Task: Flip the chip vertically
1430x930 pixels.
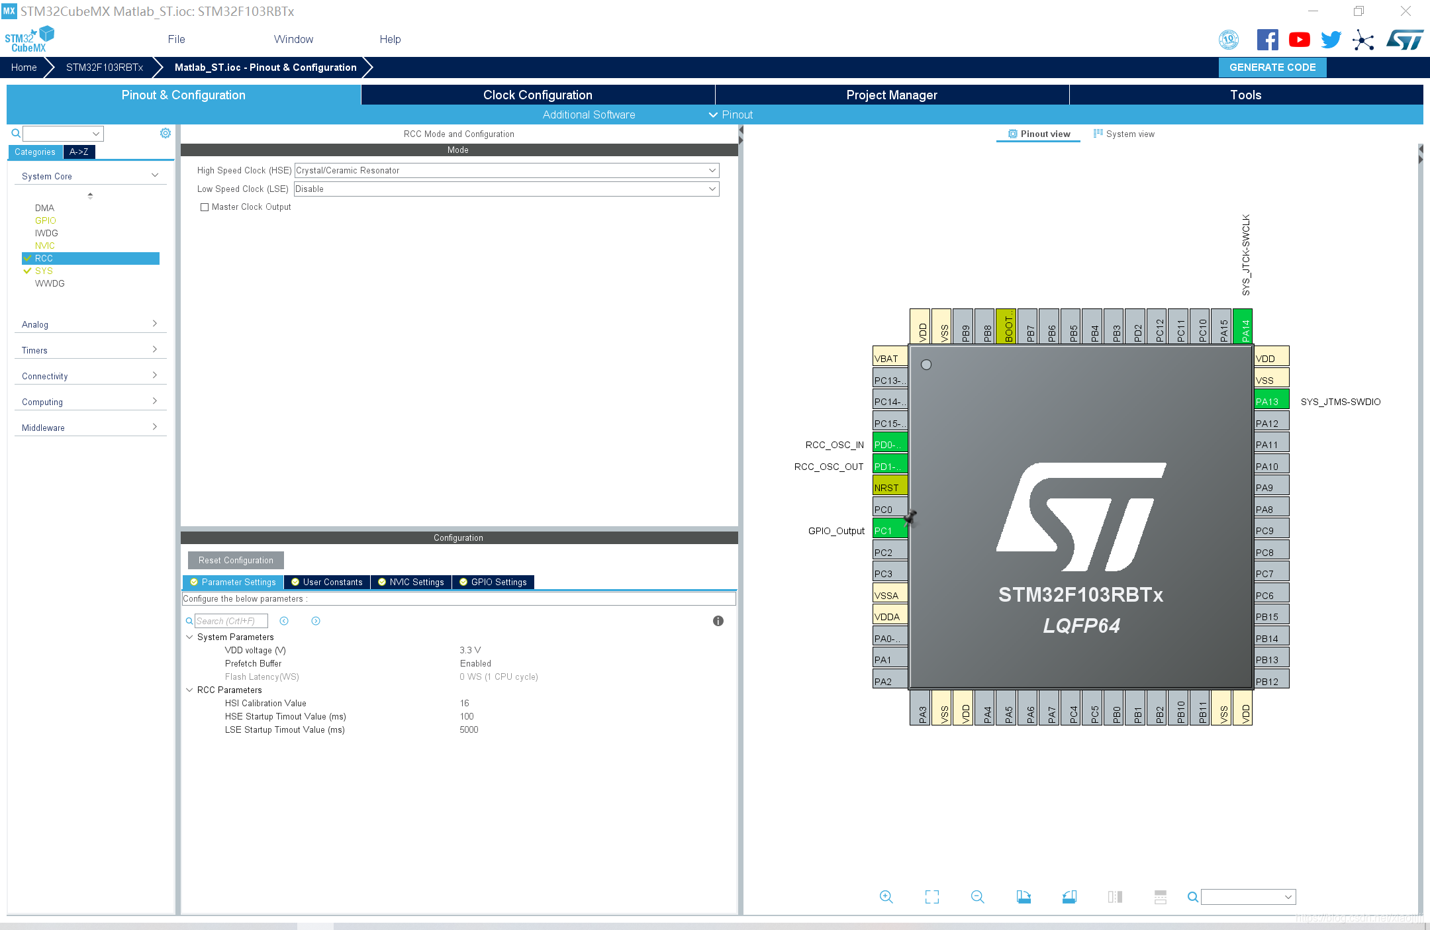Action: pos(1161,897)
